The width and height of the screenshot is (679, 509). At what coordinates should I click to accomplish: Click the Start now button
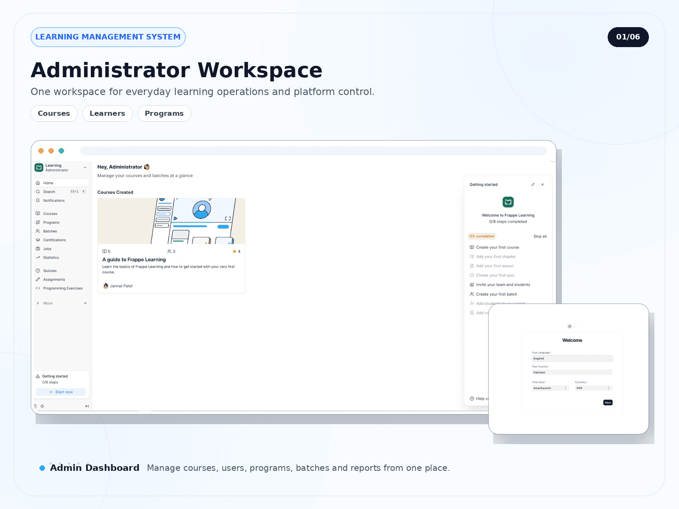[61, 392]
